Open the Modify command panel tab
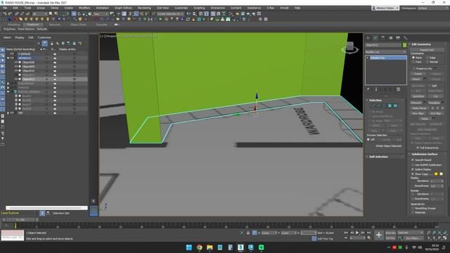Image resolution: width=450 pixels, height=253 pixels. pyautogui.click(x=375, y=38)
